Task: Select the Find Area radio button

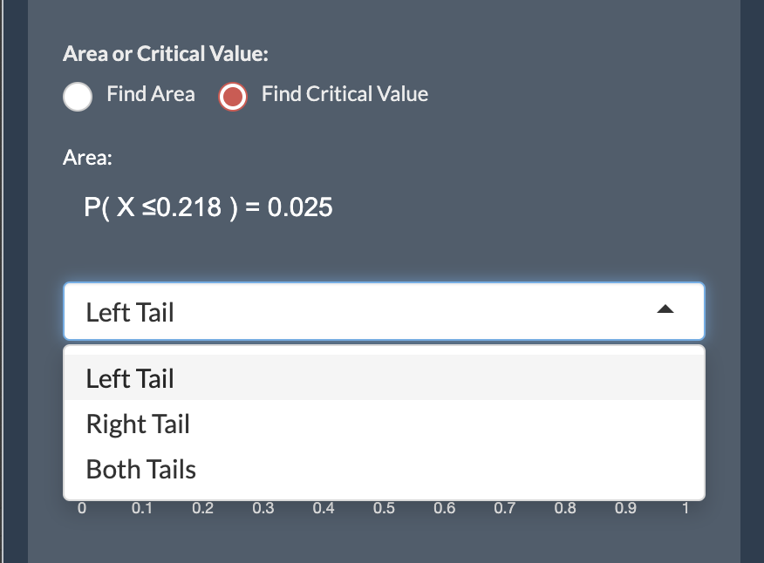Action: pos(77,96)
